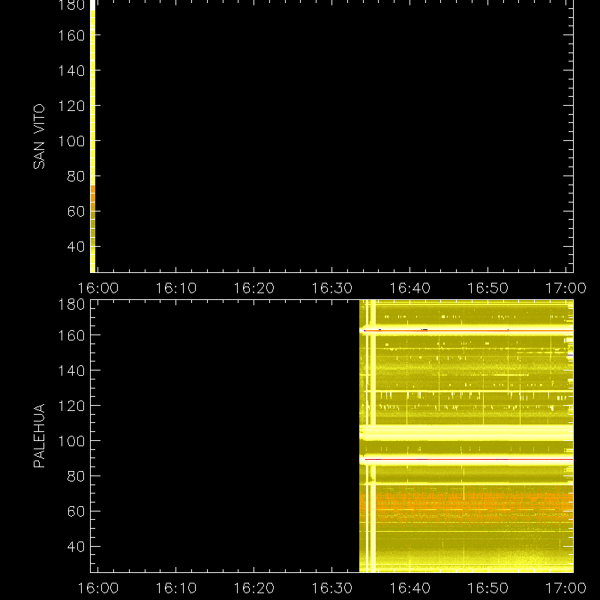The image size is (600, 600).
Task: Click the red line near 160 in PALEHUA plot
Action: click(468, 330)
